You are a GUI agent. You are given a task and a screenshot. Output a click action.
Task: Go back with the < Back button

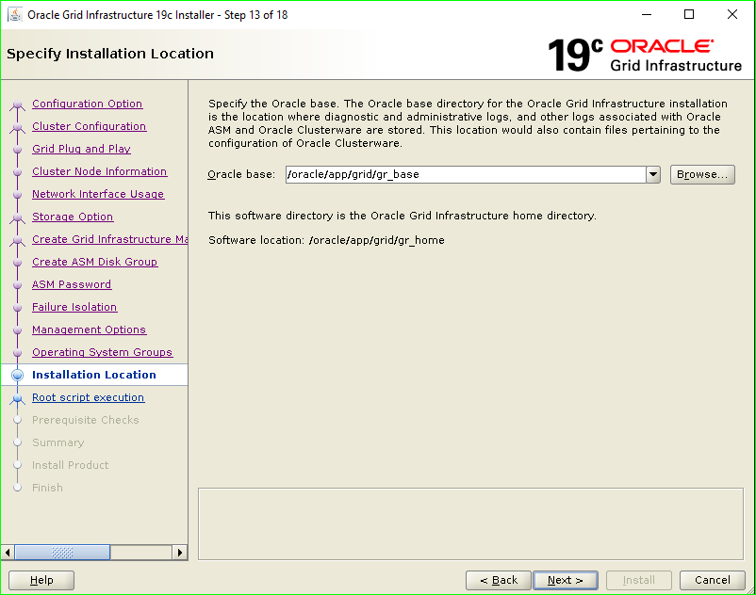[x=499, y=581]
